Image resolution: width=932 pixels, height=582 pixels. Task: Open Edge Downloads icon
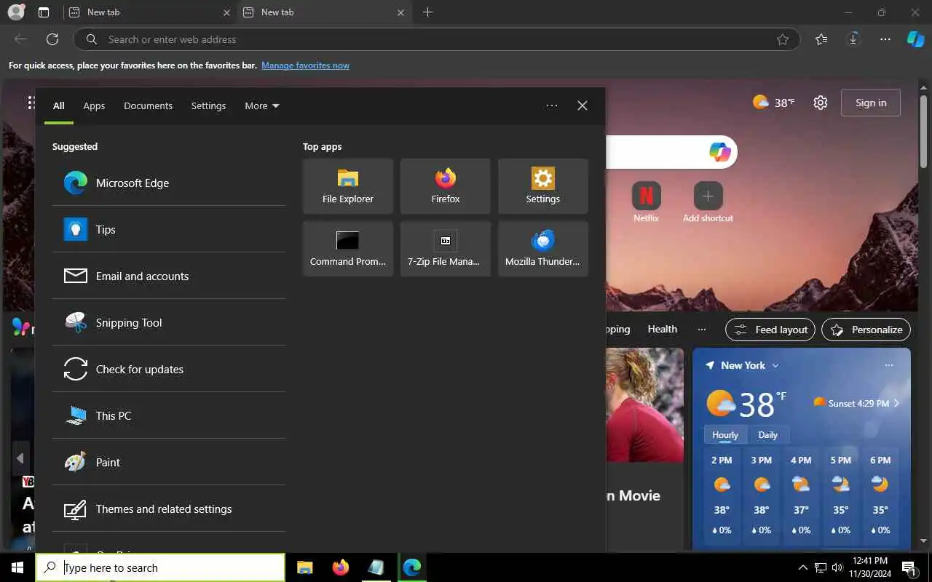853,39
